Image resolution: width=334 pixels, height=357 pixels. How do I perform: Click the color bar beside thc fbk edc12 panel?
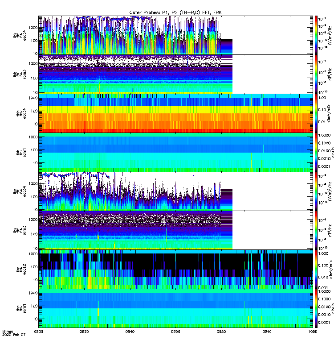point(316,270)
